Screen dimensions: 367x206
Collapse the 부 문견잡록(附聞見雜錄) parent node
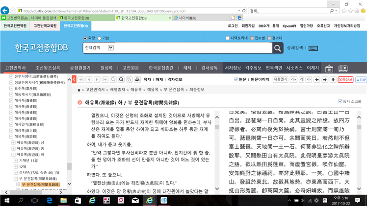pos(16,179)
